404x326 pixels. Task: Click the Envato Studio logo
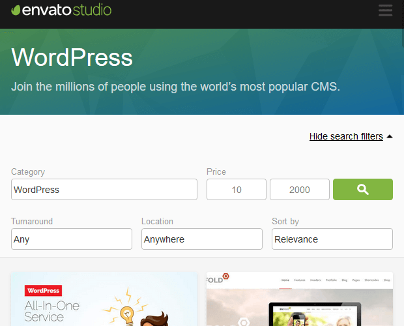[x=61, y=10]
